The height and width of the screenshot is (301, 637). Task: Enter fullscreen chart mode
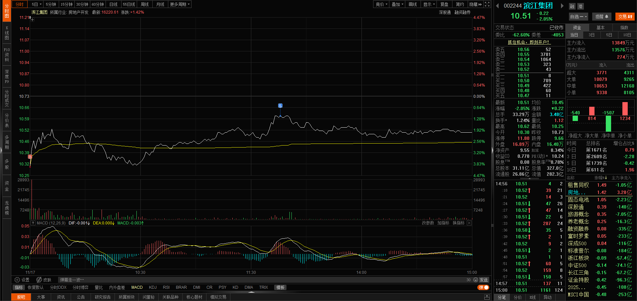pyautogui.click(x=487, y=4)
